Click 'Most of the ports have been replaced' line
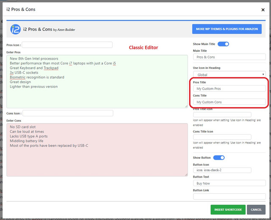This screenshot has height=220, width=271. click(49, 146)
